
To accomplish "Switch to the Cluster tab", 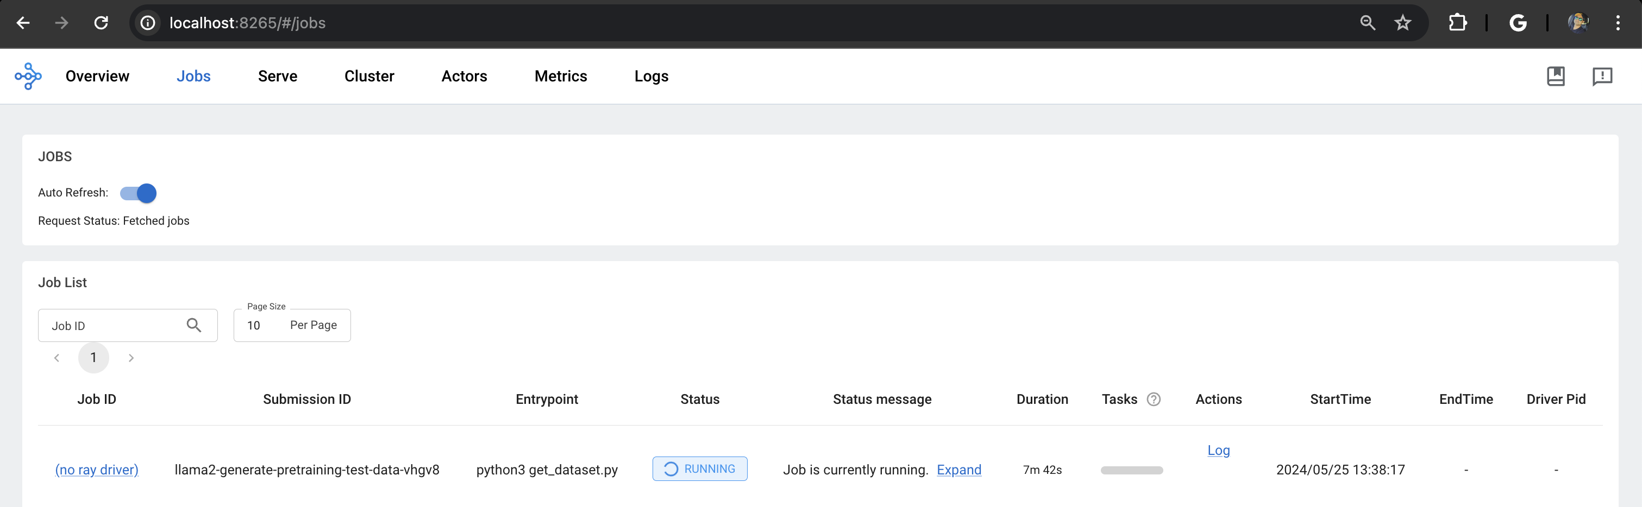I will pyautogui.click(x=369, y=77).
